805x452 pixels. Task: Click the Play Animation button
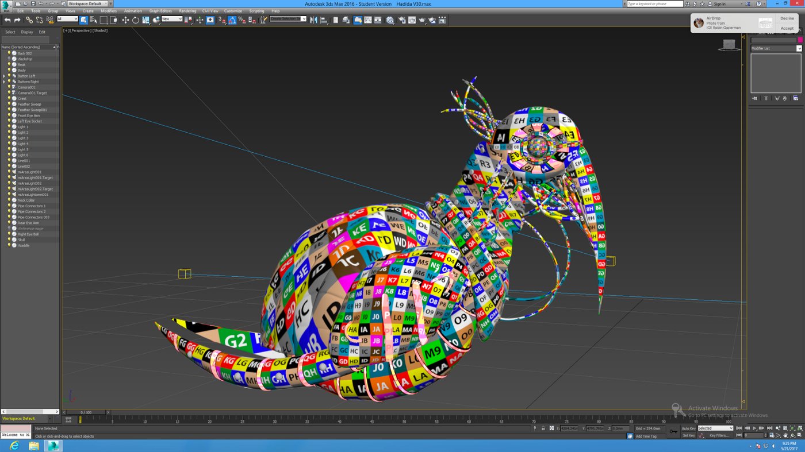(755, 428)
